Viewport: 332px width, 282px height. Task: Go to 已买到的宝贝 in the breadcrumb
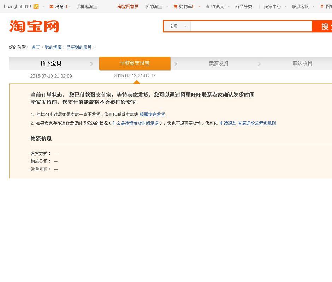[x=79, y=47]
